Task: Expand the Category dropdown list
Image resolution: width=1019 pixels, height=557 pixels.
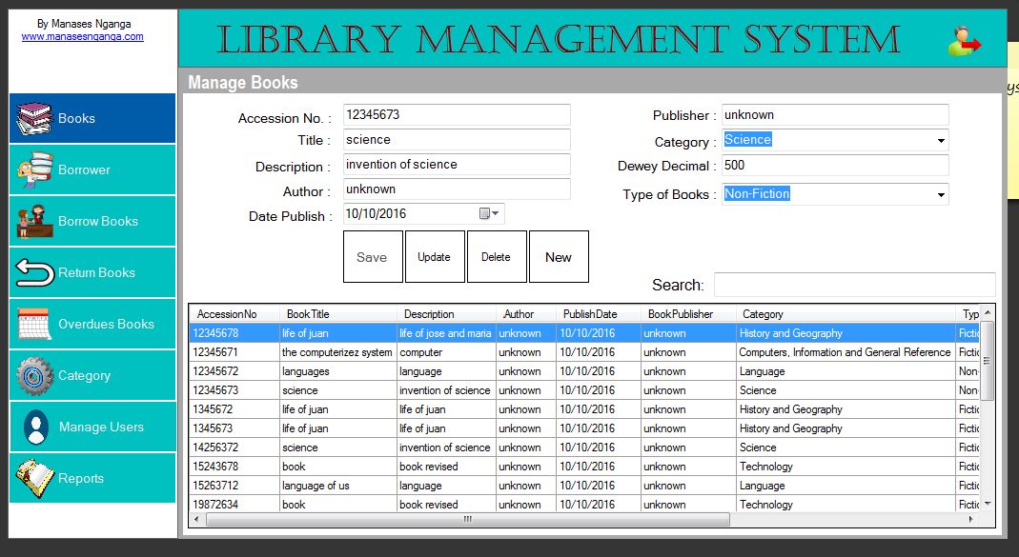Action: point(941,141)
